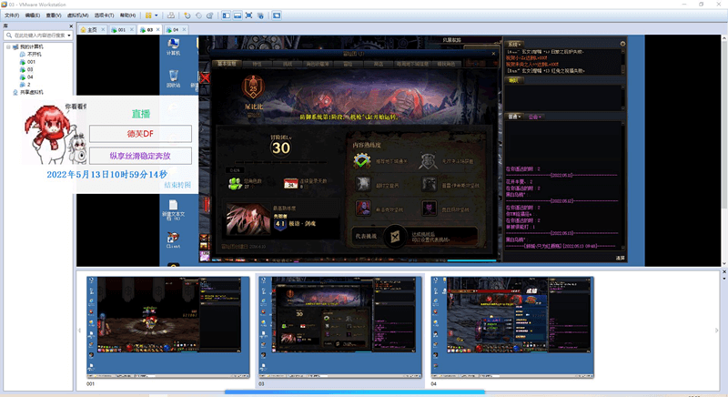Select the 基本信息 tab in game window
728x397 pixels.
[x=227, y=64]
